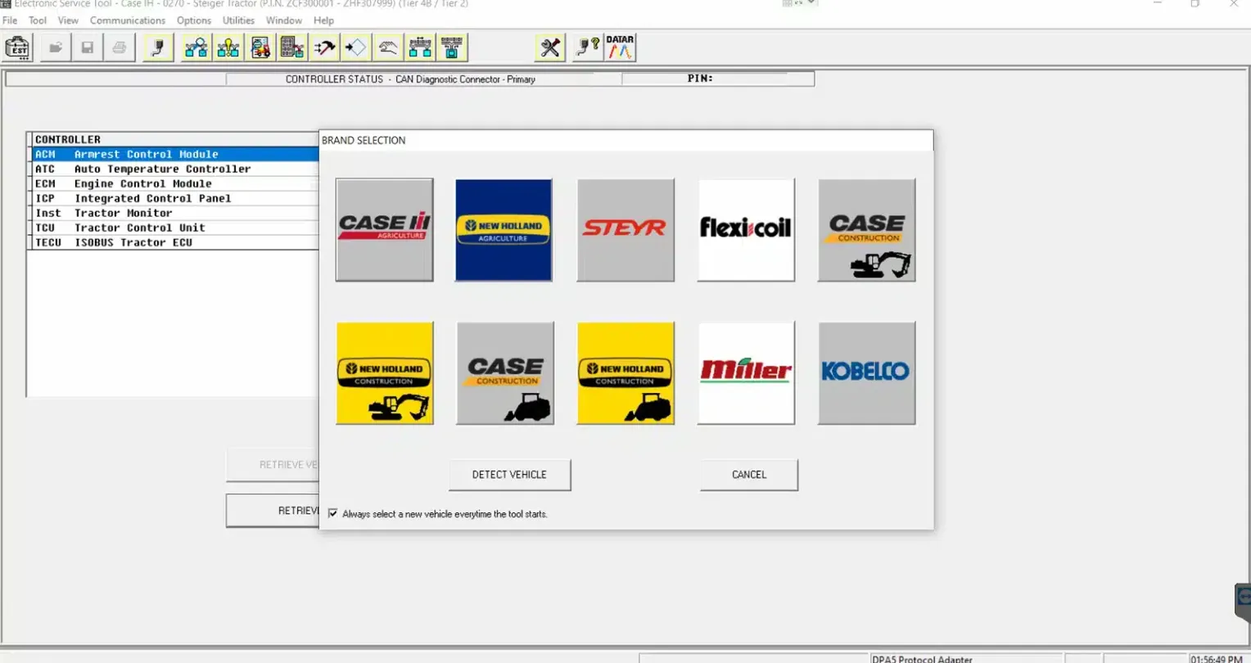1251x663 pixels.
Task: Select the Steyr brand logo
Action: tap(625, 230)
